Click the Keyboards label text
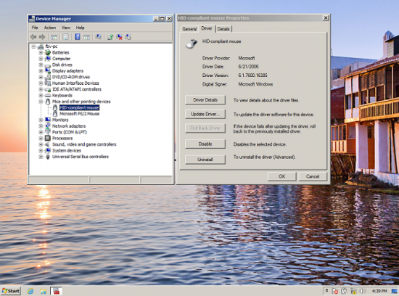The width and height of the screenshot is (399, 296). 62,96
